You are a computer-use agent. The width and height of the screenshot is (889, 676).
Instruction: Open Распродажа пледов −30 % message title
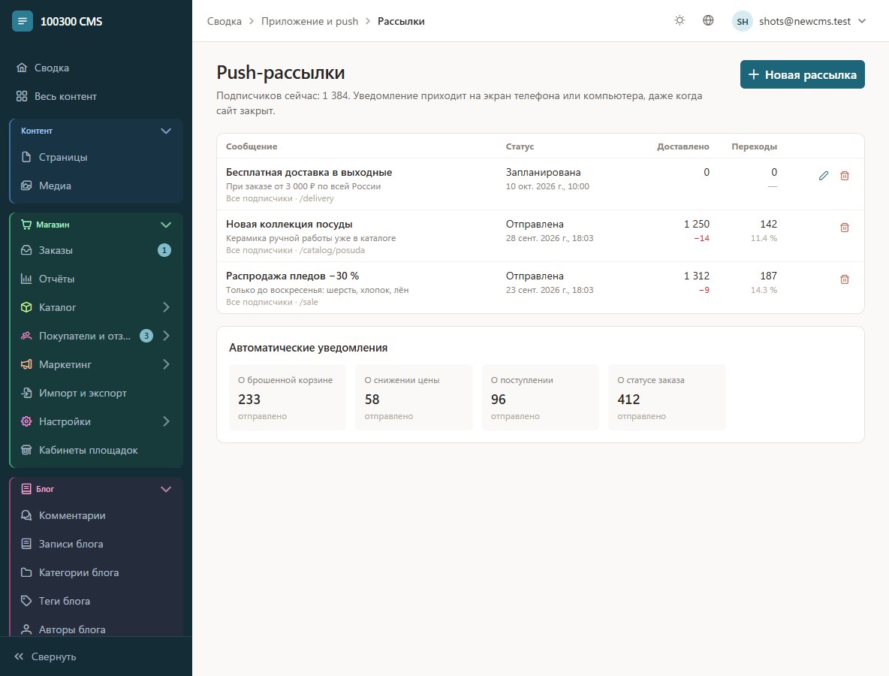[293, 276]
